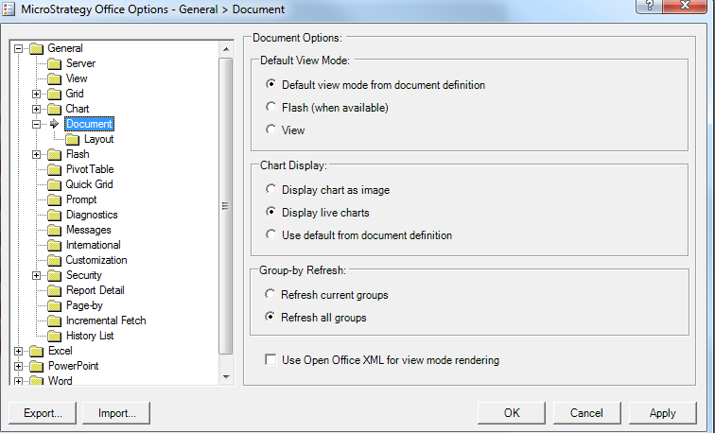Open the Diagnostics options page
This screenshot has width=715, height=433.
(x=92, y=215)
